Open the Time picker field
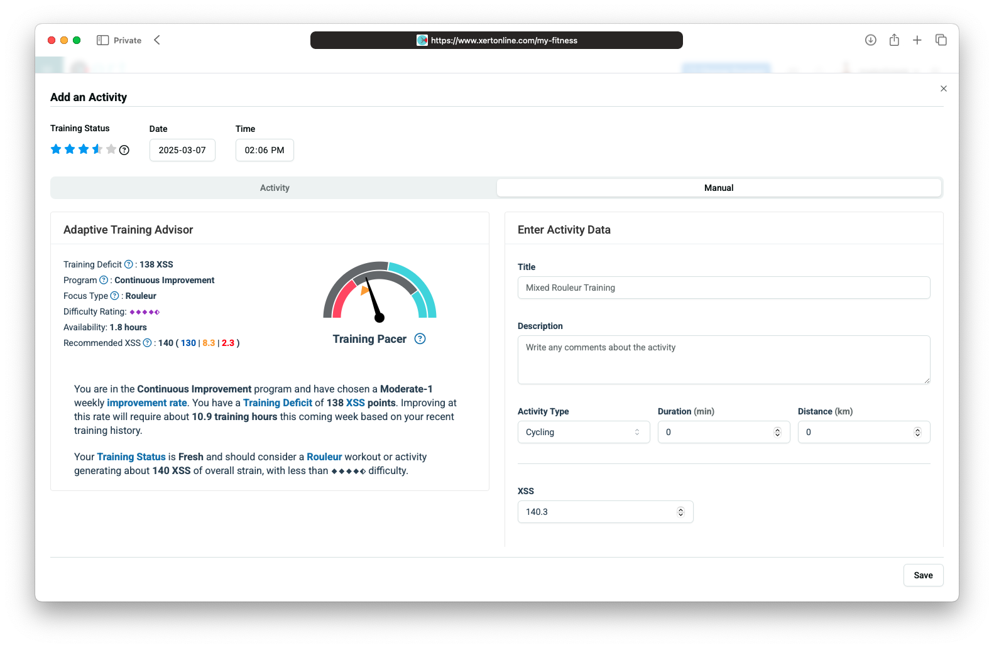 [265, 150]
